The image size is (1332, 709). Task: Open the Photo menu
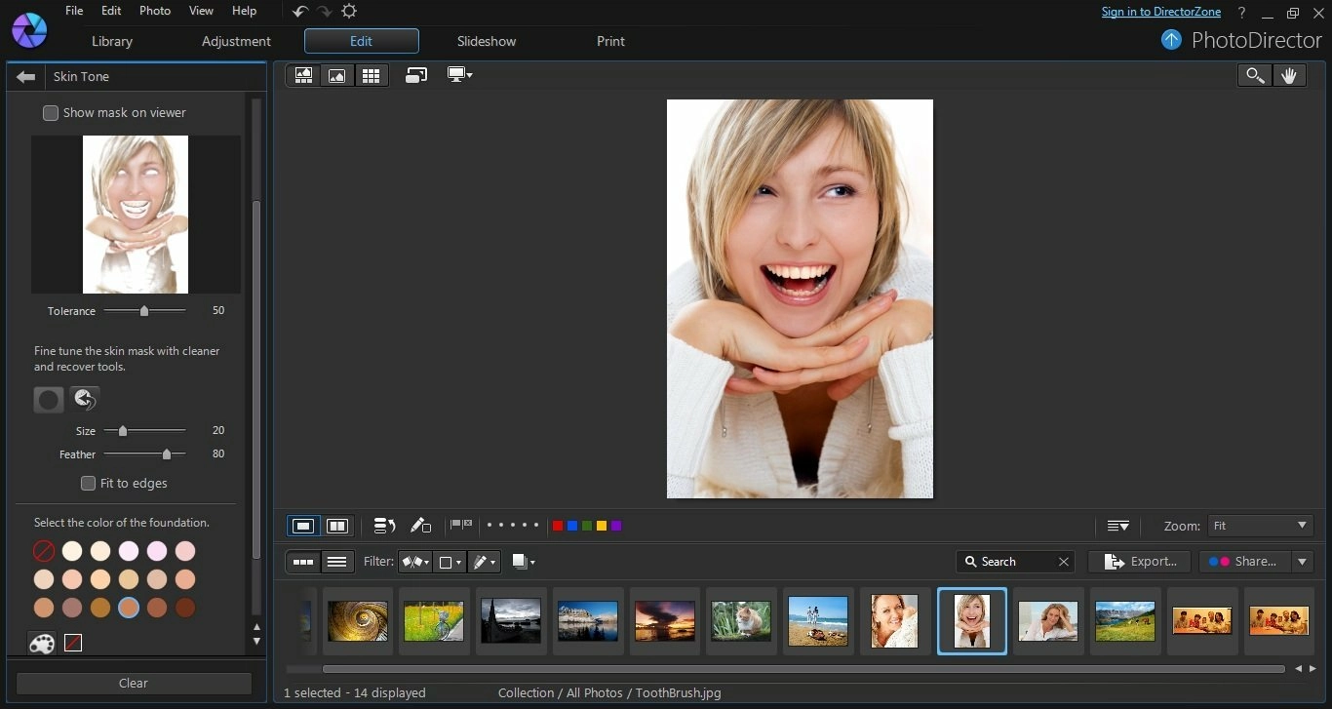[155, 11]
